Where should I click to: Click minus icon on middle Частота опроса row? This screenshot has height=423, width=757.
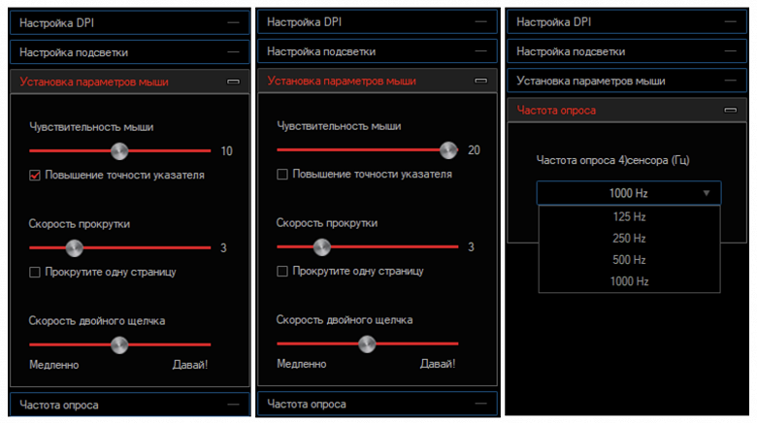point(480,404)
